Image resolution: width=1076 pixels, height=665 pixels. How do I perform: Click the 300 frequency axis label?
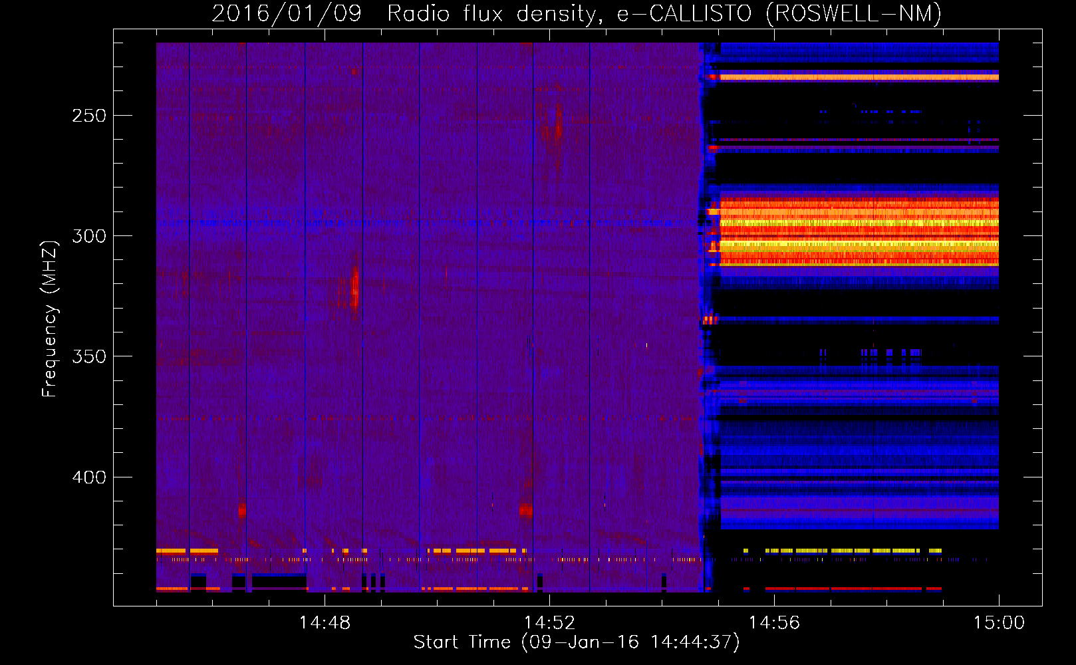click(x=89, y=236)
